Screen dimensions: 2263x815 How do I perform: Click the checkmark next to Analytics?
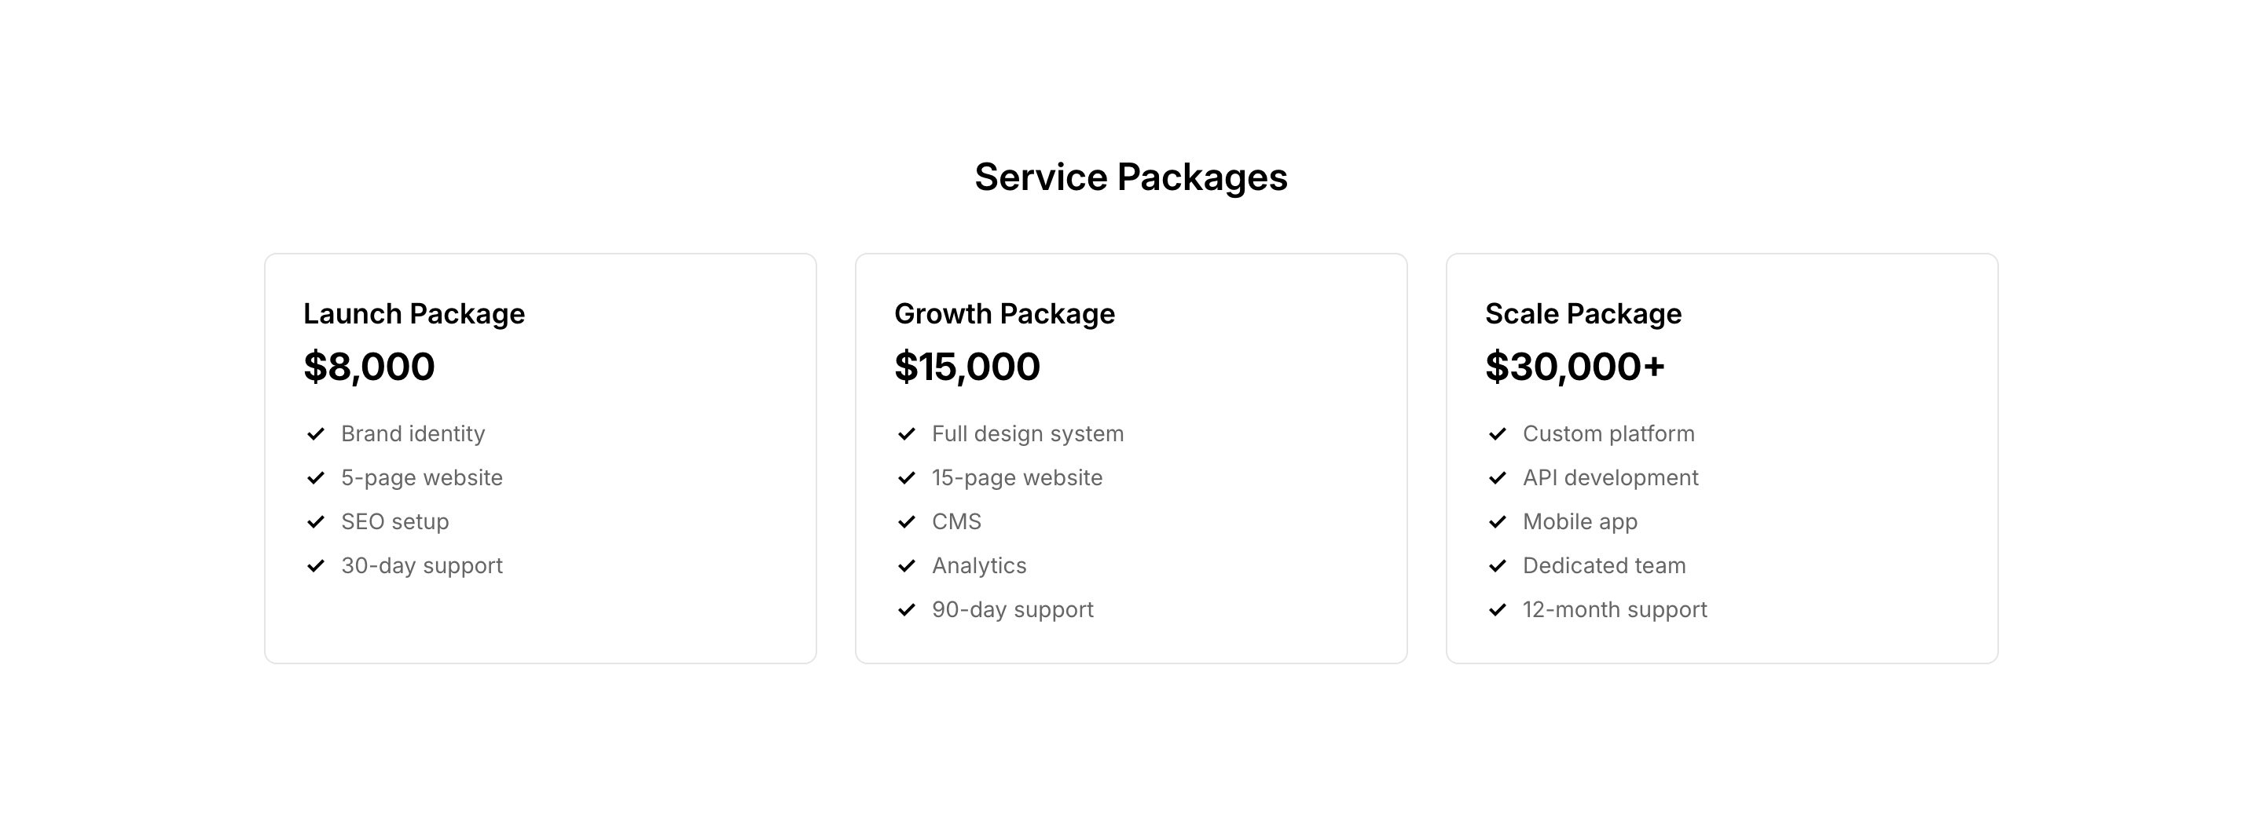907,565
